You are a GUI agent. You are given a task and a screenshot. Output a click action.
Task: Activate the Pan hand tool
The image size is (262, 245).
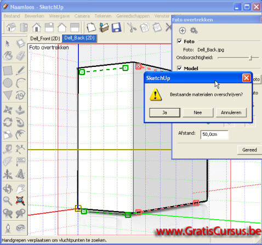(20, 189)
